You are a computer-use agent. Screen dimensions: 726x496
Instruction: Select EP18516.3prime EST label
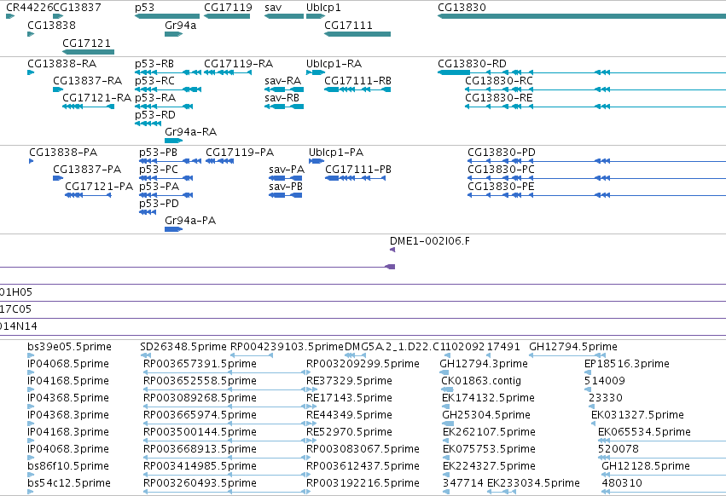[627, 364]
